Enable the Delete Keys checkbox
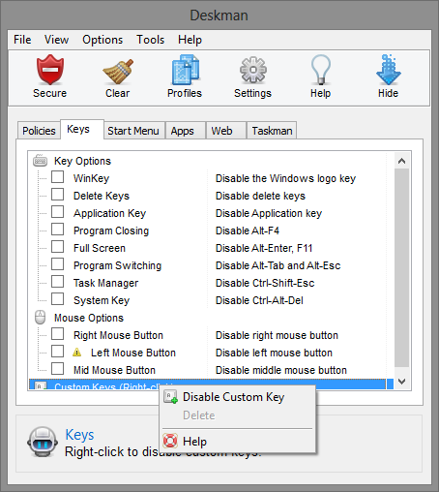 click(57, 195)
